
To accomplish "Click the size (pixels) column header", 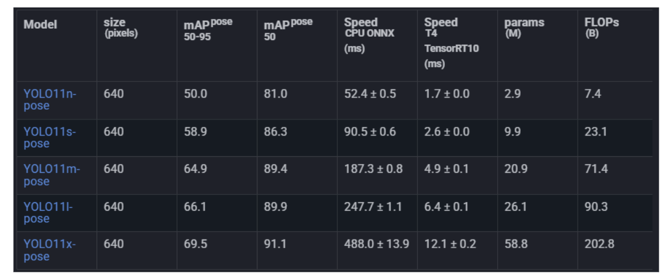I will 121,28.
